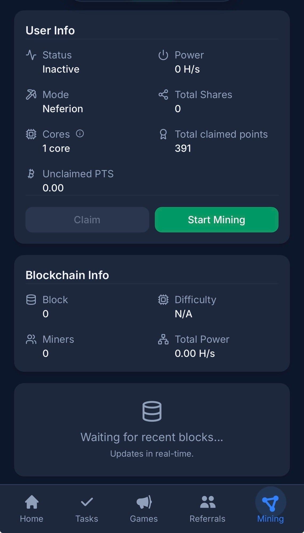The height and width of the screenshot is (533, 304).
Task: Click the Total claimed points award icon
Action: point(163,134)
